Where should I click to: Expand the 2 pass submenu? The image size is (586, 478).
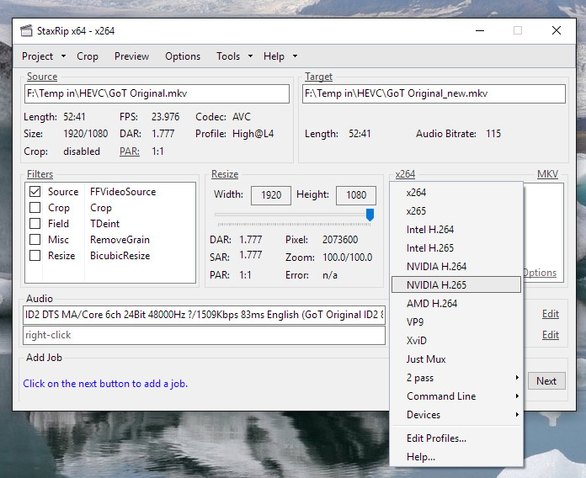tap(456, 378)
